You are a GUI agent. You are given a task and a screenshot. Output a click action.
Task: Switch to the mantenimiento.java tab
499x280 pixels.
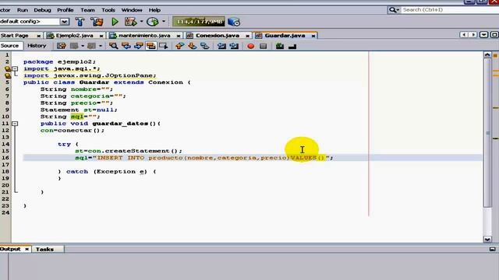144,36
